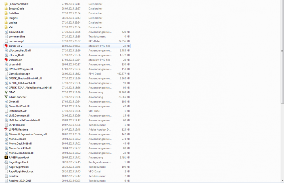Click the LSPDFR Install text icon
Image resolution: width=284 pixels, height=183 pixels.
point(6,125)
